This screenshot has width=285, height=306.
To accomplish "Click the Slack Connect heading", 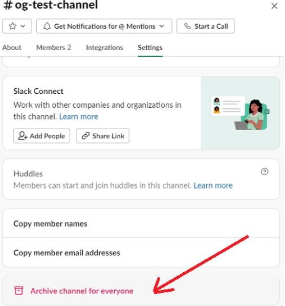I will point(38,91).
